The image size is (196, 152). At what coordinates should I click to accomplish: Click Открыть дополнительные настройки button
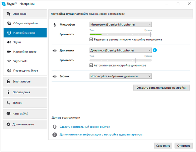pyautogui.click(x=161, y=88)
